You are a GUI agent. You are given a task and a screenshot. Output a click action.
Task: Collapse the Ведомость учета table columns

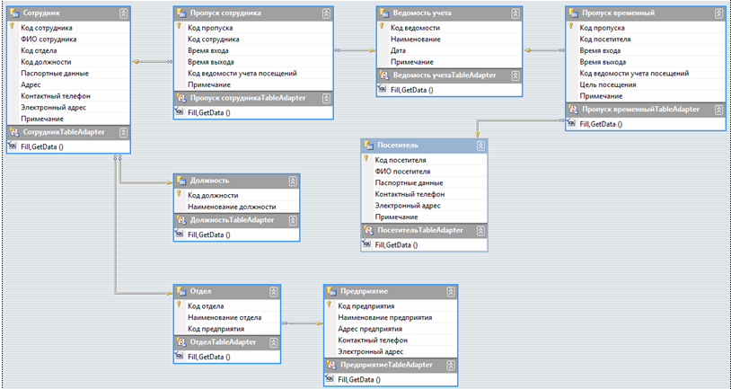[515, 14]
